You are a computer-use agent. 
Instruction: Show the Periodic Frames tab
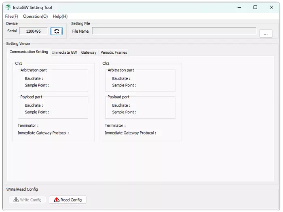(x=114, y=52)
